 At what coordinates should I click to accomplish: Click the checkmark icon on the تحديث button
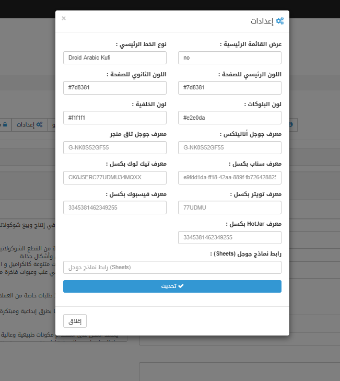click(x=181, y=286)
